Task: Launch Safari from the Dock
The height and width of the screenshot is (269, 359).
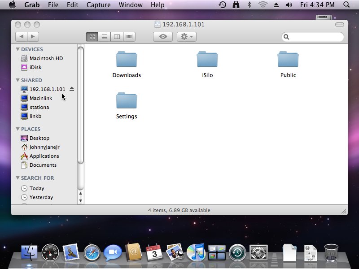Action: [92, 253]
